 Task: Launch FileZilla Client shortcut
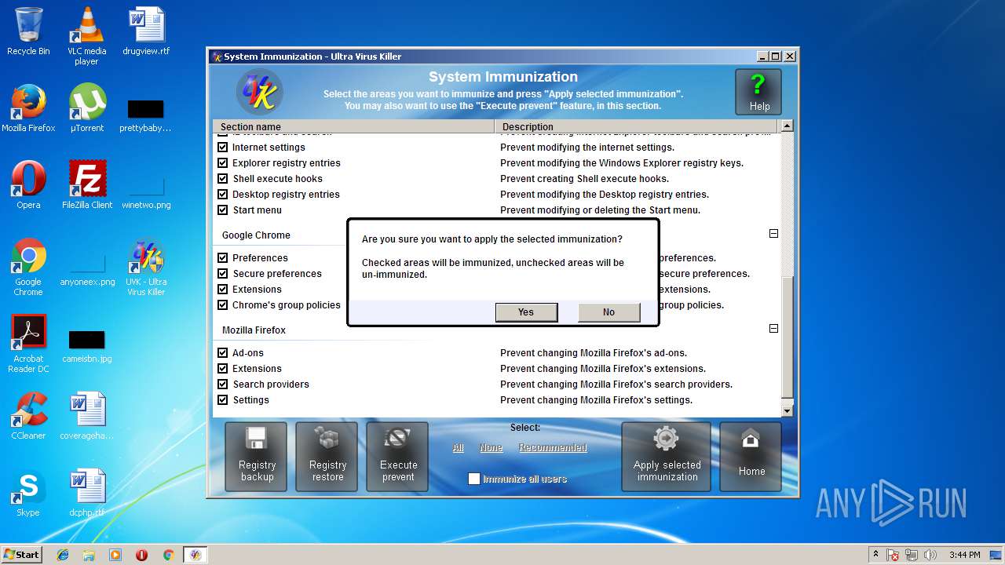coord(87,185)
